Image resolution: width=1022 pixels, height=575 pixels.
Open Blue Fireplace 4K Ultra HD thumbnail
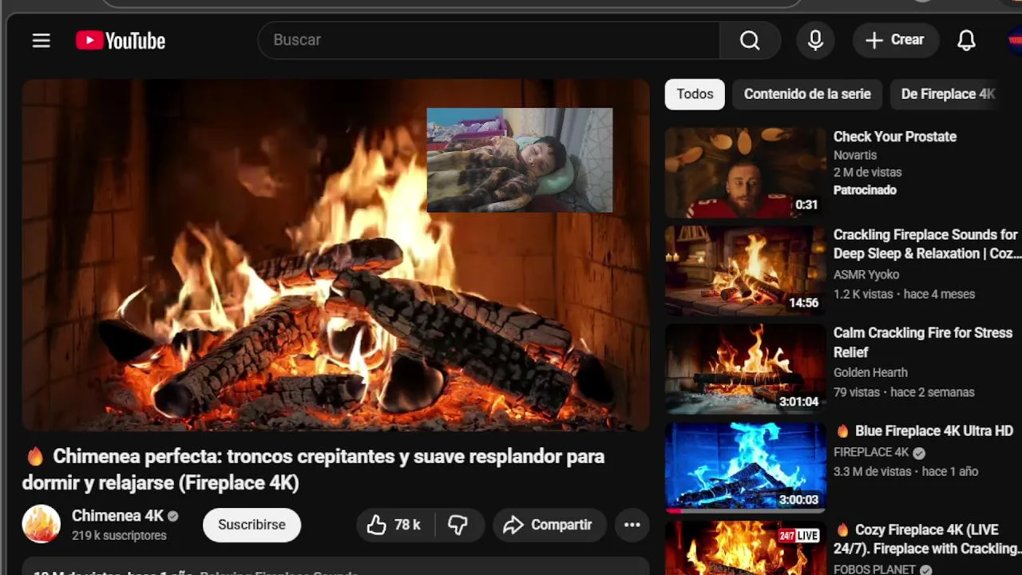[745, 467]
